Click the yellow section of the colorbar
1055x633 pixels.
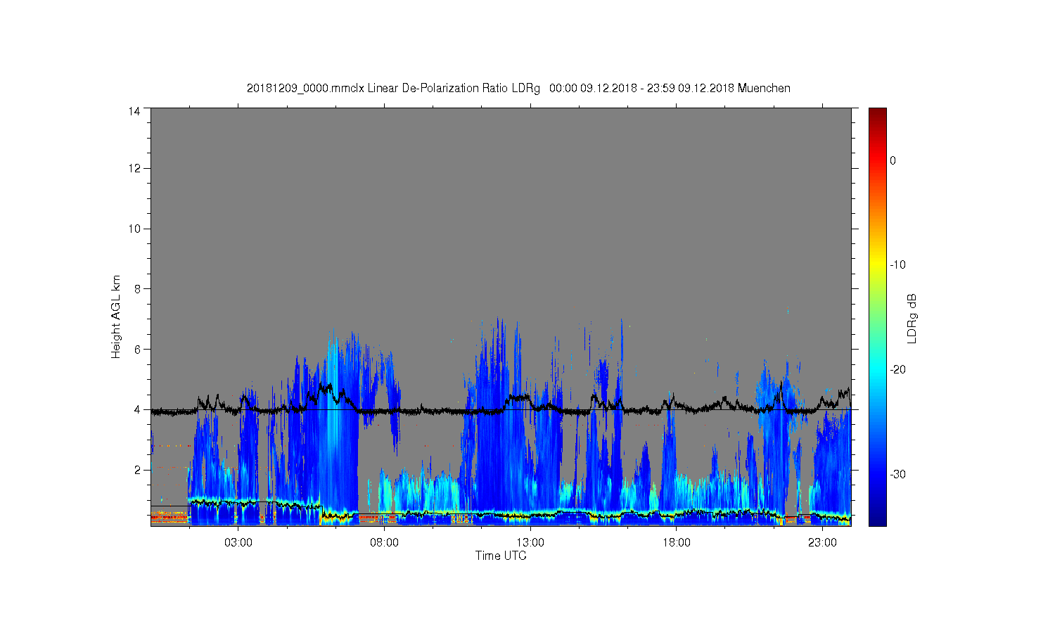tap(877, 265)
